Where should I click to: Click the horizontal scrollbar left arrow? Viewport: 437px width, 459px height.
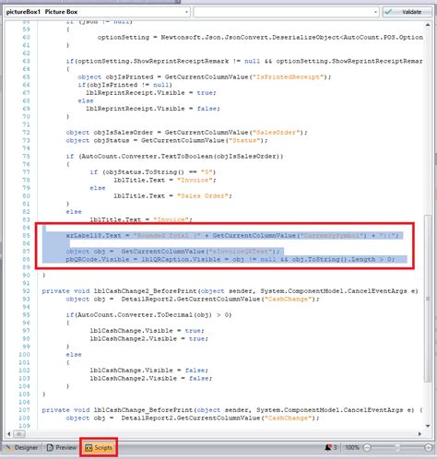tap(9, 434)
